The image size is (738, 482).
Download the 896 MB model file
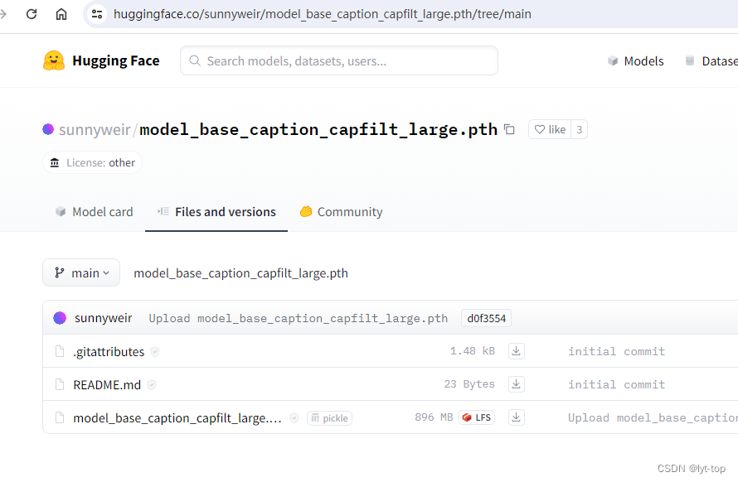pos(516,417)
